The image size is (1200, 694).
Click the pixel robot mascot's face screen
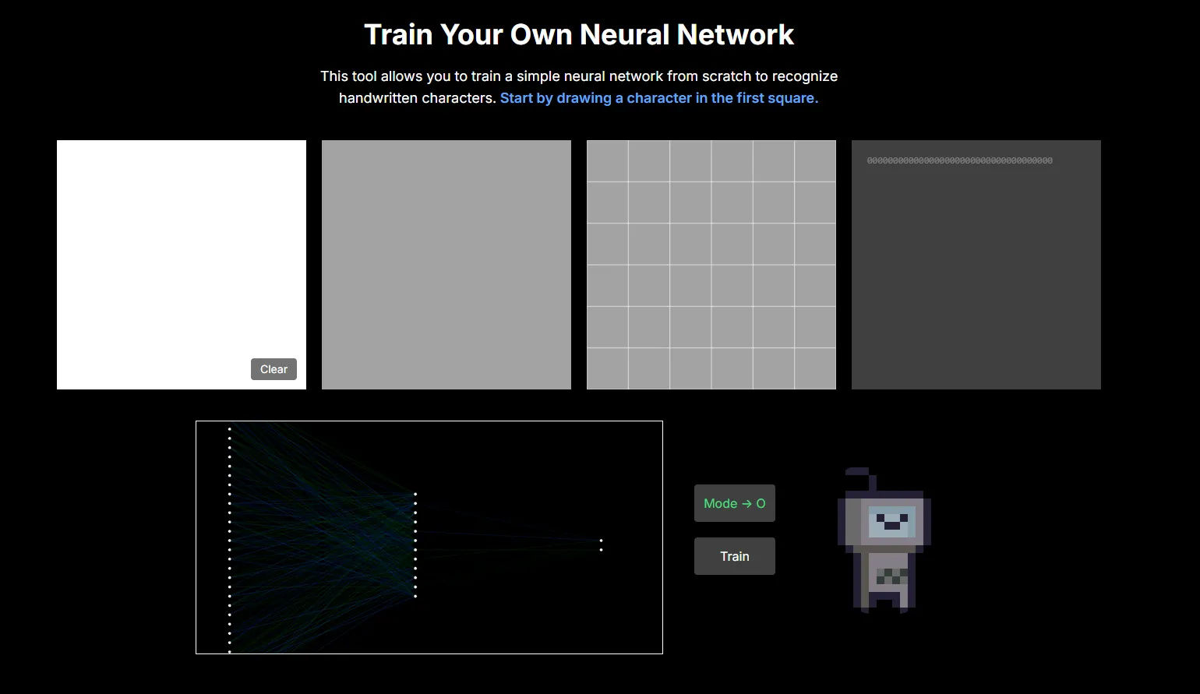click(891, 521)
